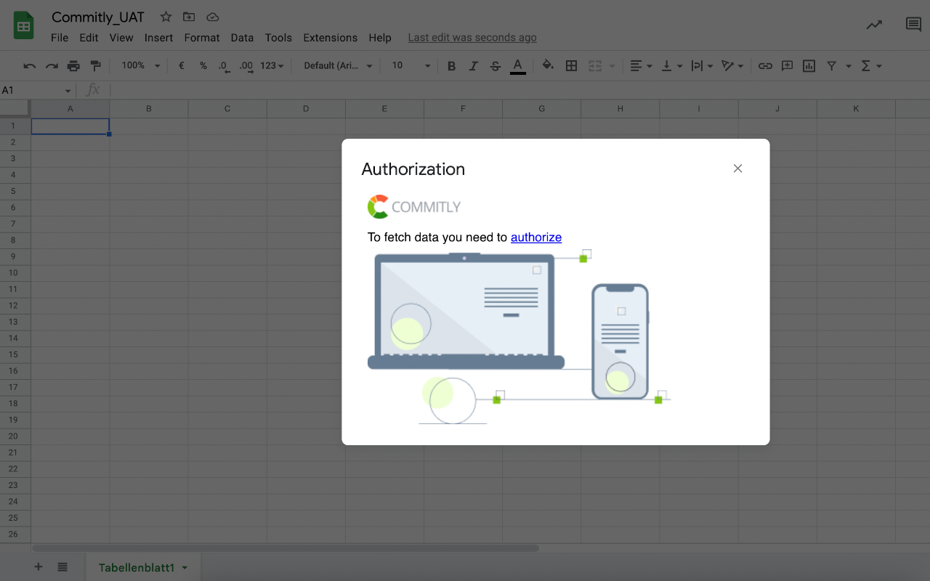Select cell A1 in the grid
The height and width of the screenshot is (581, 930).
70,126
